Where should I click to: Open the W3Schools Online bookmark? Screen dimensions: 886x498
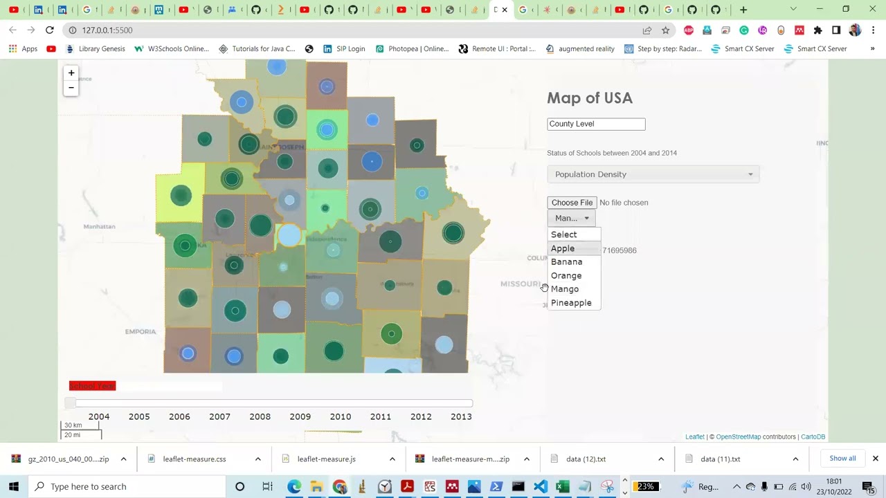[172, 49]
